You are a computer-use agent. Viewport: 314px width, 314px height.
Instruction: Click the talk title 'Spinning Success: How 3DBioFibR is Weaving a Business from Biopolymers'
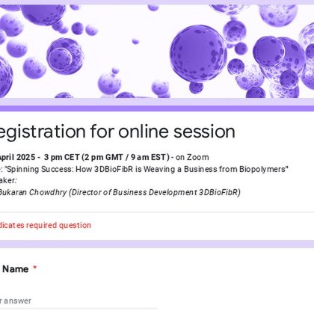tap(147, 170)
